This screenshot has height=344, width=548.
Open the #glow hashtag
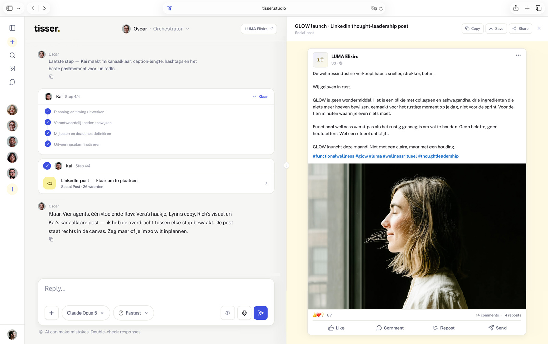click(x=362, y=156)
